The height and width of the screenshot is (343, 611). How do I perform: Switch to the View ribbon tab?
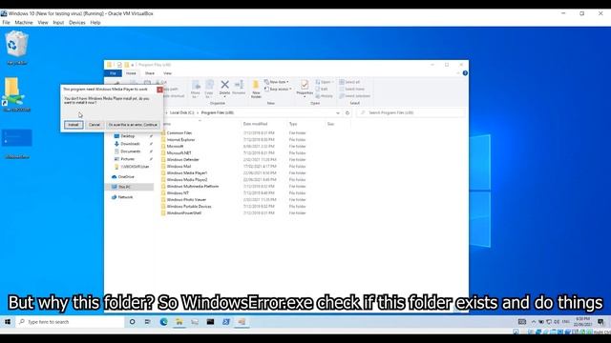(167, 73)
